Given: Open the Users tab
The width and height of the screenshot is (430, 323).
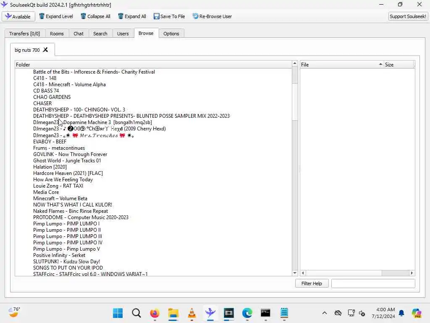Looking at the screenshot, I should [123, 34].
